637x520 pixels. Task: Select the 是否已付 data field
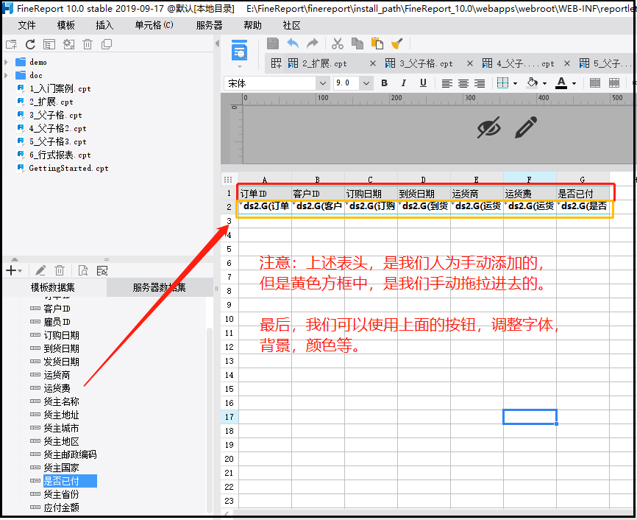pyautogui.click(x=70, y=481)
